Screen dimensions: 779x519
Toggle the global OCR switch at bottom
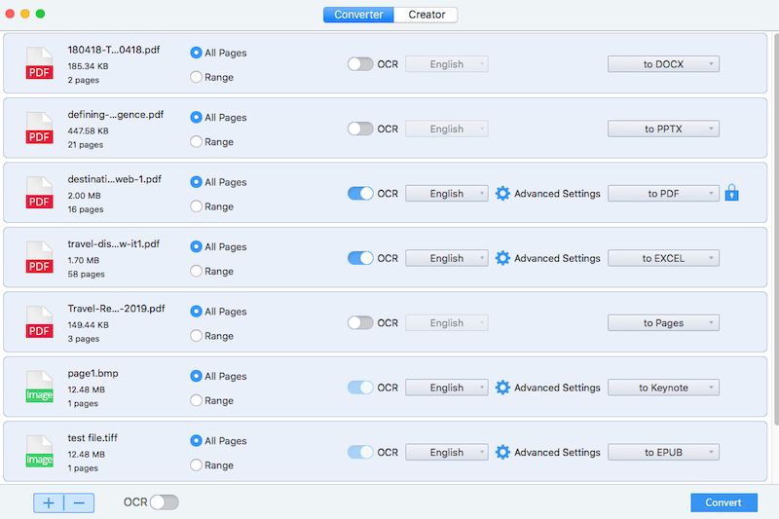[165, 502]
